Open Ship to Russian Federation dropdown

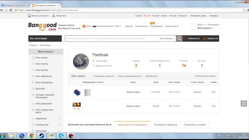[x=102, y=26]
